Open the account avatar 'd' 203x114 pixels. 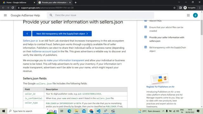[x=195, y=16]
